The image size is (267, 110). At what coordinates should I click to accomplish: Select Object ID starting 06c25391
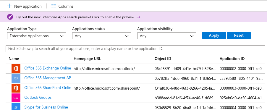click(x=185, y=69)
